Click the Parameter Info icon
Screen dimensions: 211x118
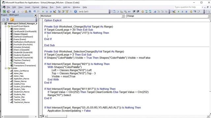pos(125,12)
